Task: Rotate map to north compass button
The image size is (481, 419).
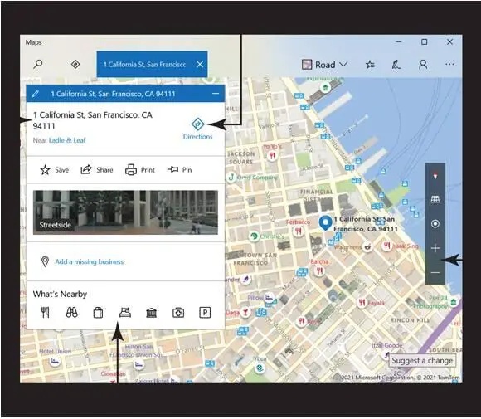Action: [435, 176]
